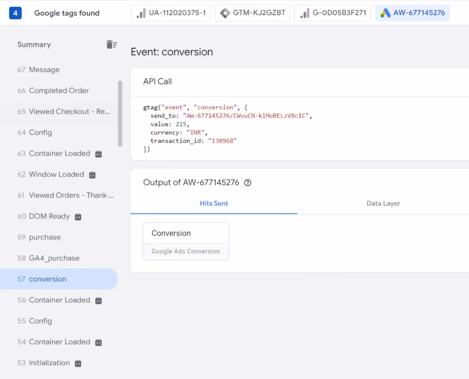Click the API Call heading
This screenshot has height=379, width=469.
pos(157,82)
